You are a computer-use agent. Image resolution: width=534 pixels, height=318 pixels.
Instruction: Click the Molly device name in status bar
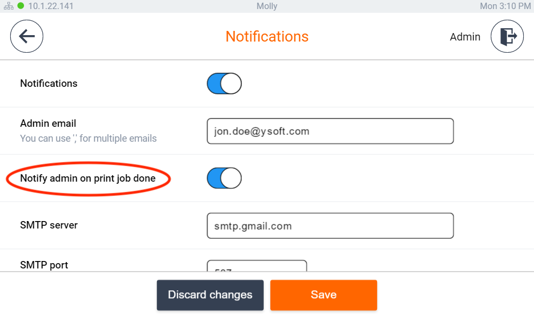[x=266, y=6]
